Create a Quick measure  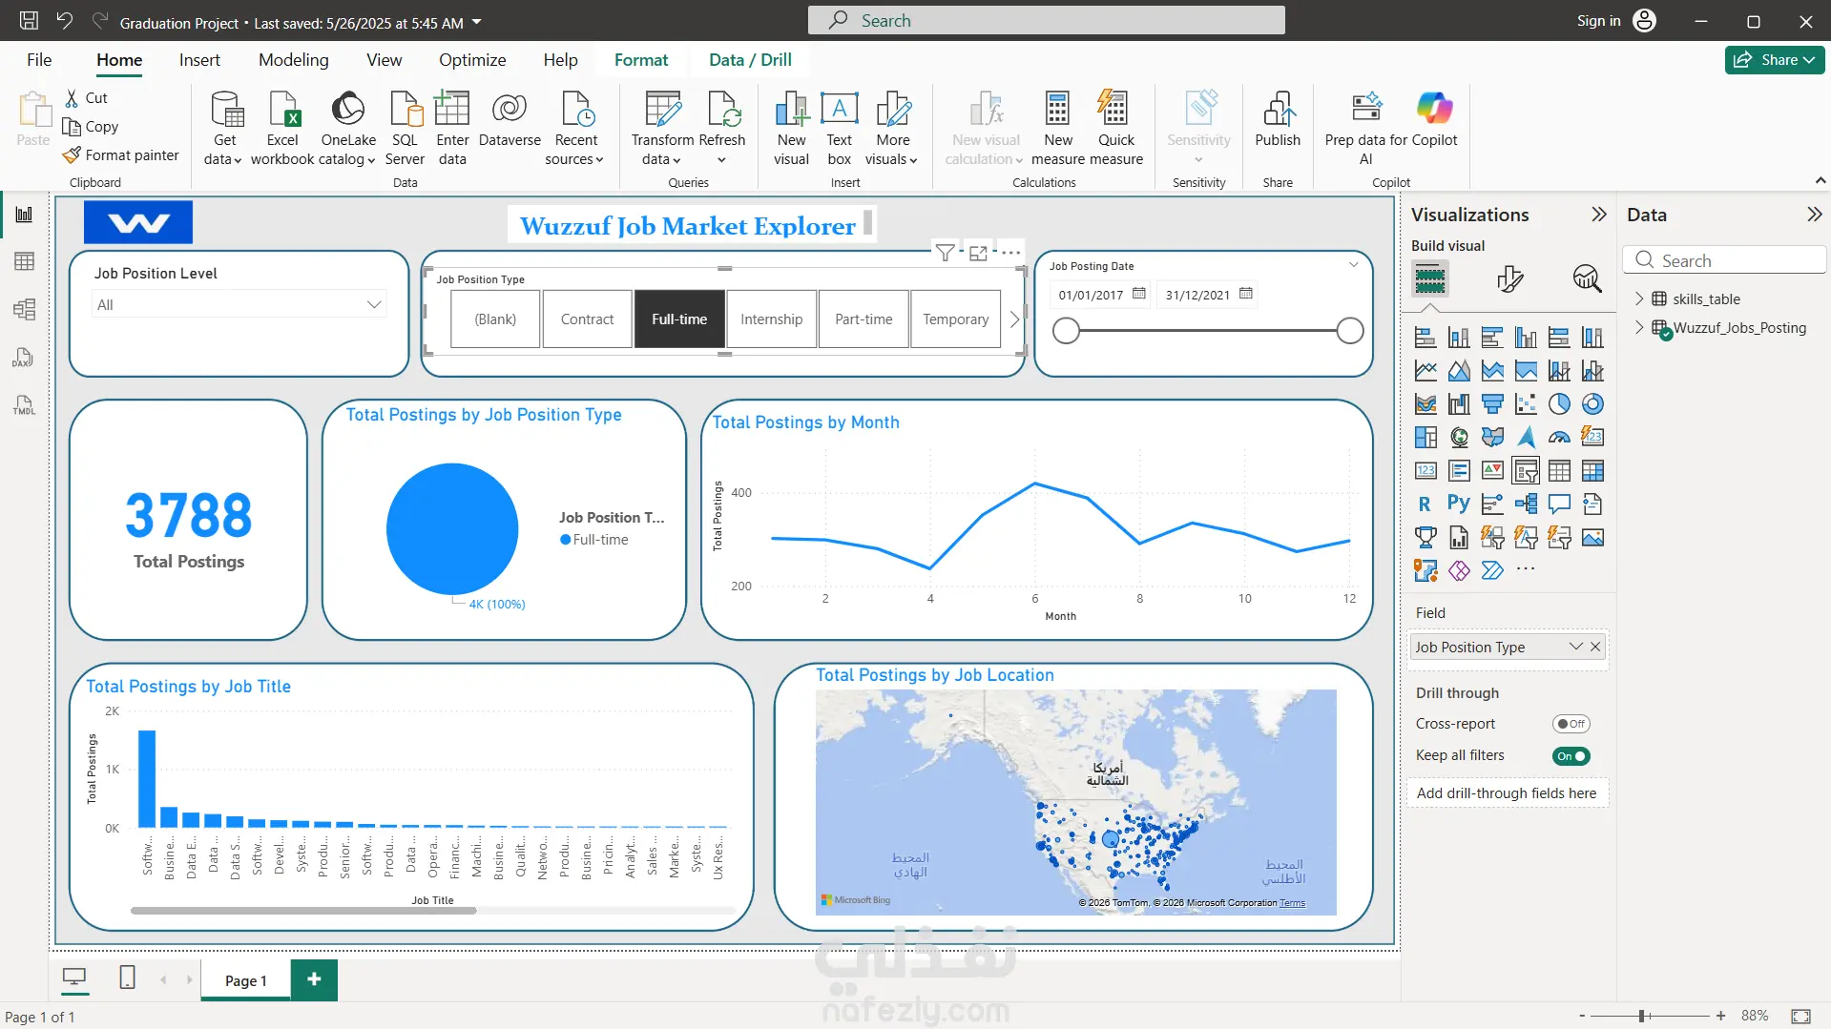pyautogui.click(x=1115, y=128)
